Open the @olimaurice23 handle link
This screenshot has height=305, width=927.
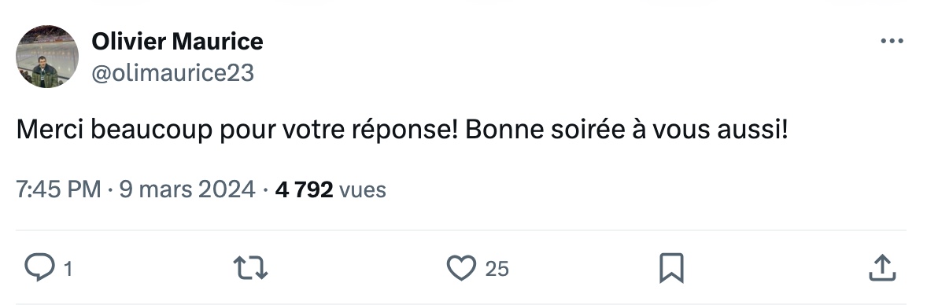tap(172, 72)
